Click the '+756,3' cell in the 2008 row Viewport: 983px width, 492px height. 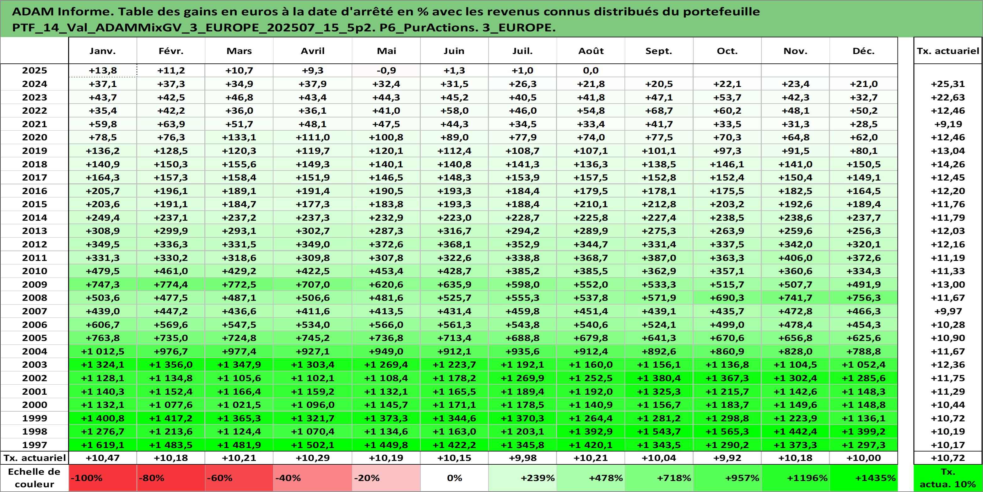click(x=864, y=298)
